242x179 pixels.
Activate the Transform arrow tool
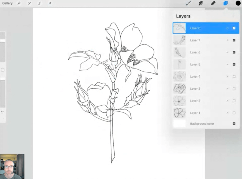[50, 3]
